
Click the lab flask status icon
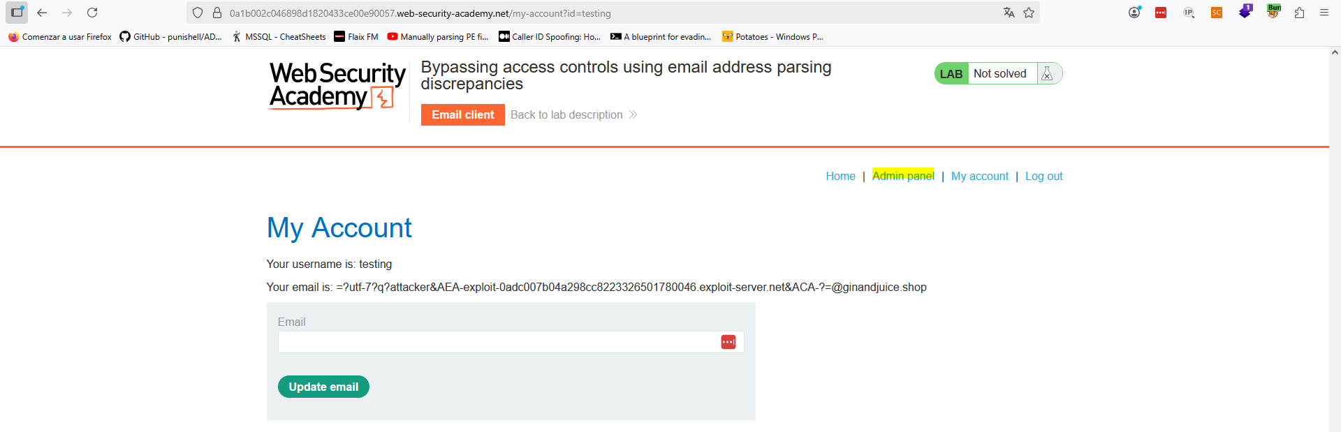(x=1047, y=73)
